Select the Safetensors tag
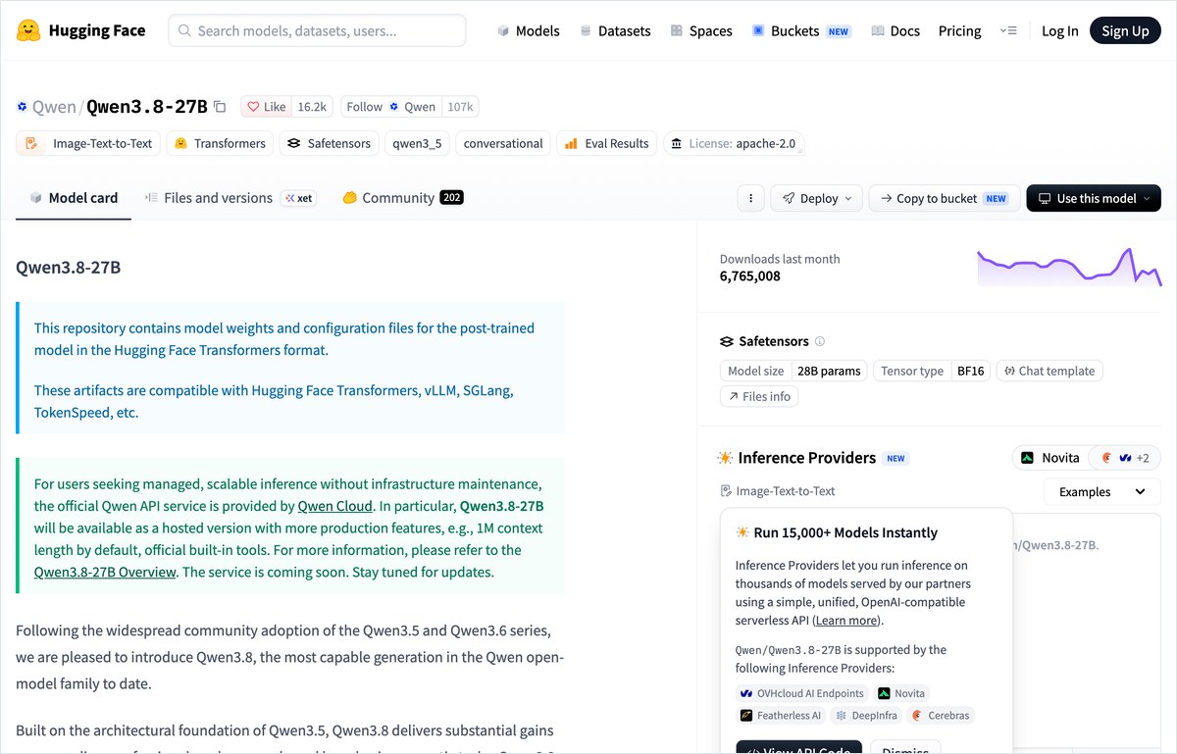The width and height of the screenshot is (1177, 754). tap(329, 143)
